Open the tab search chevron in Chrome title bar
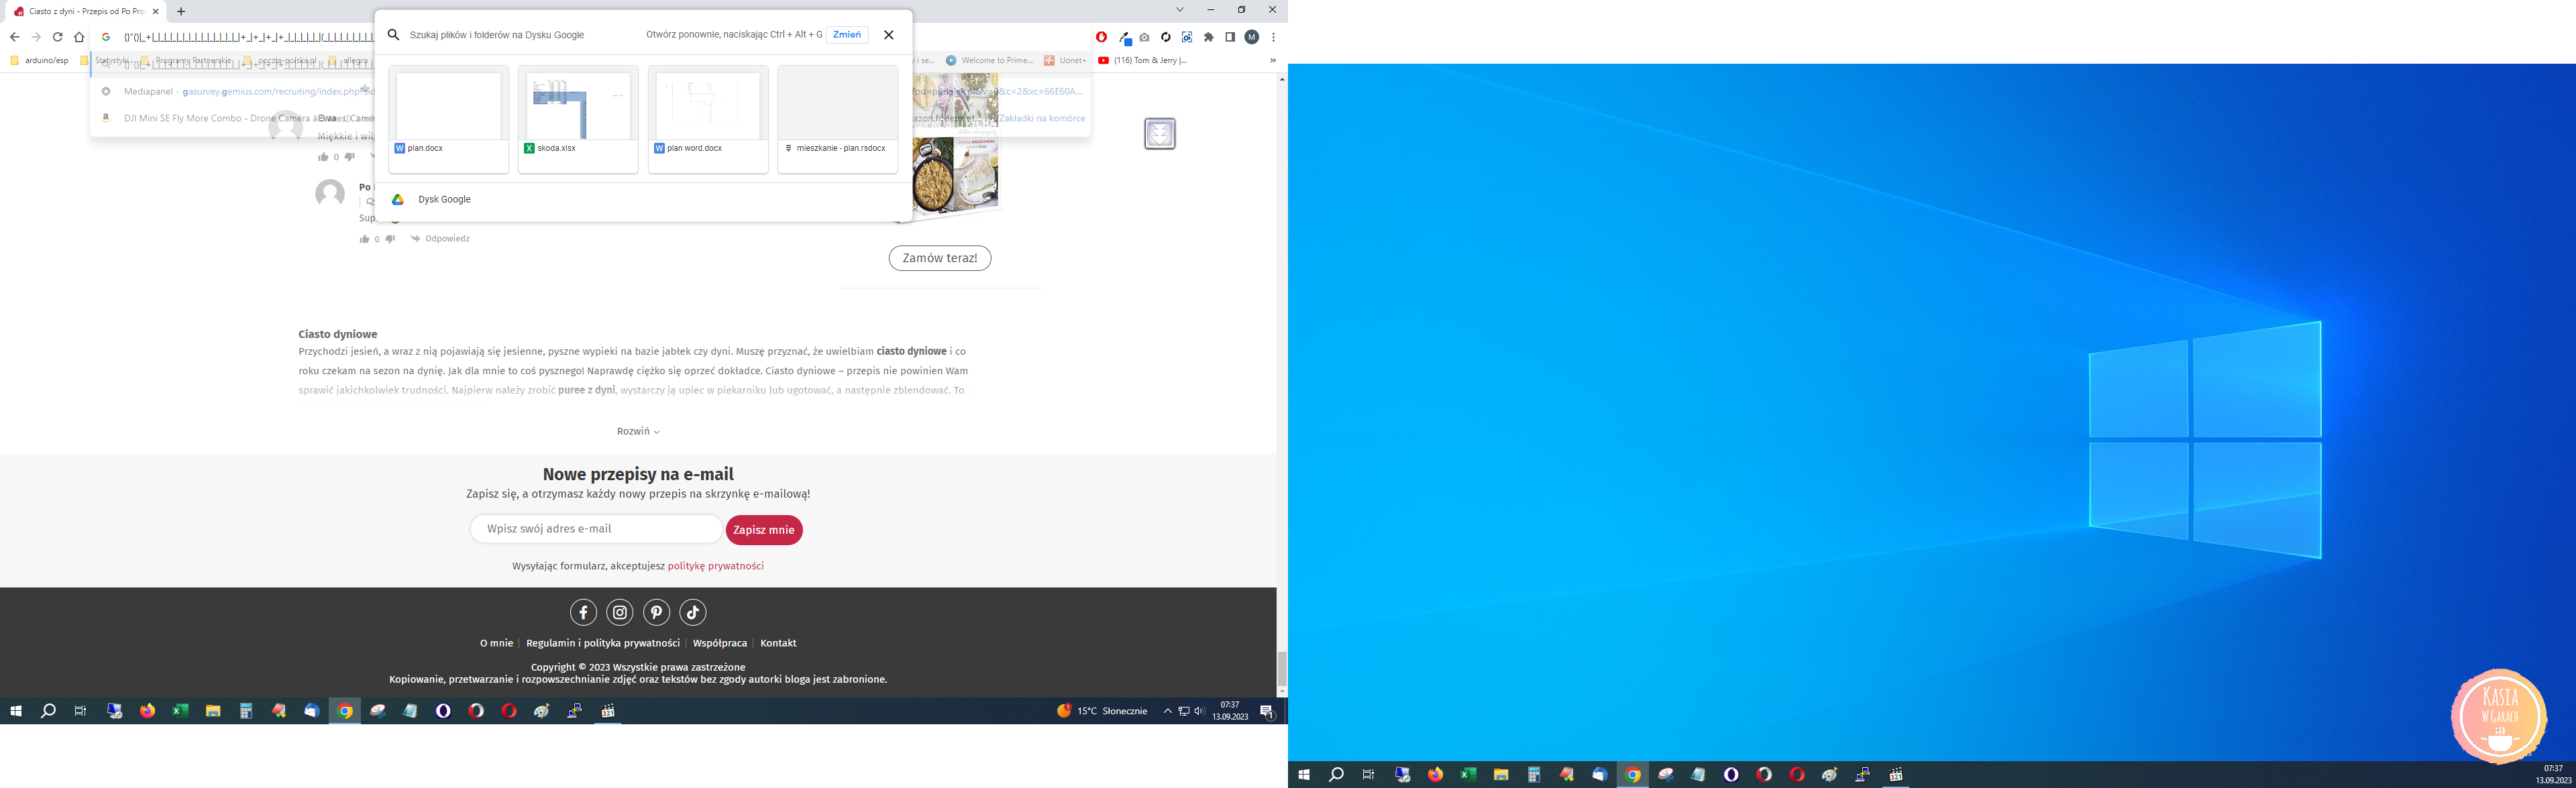Screen dimensions: 2576x788 (x=1180, y=10)
